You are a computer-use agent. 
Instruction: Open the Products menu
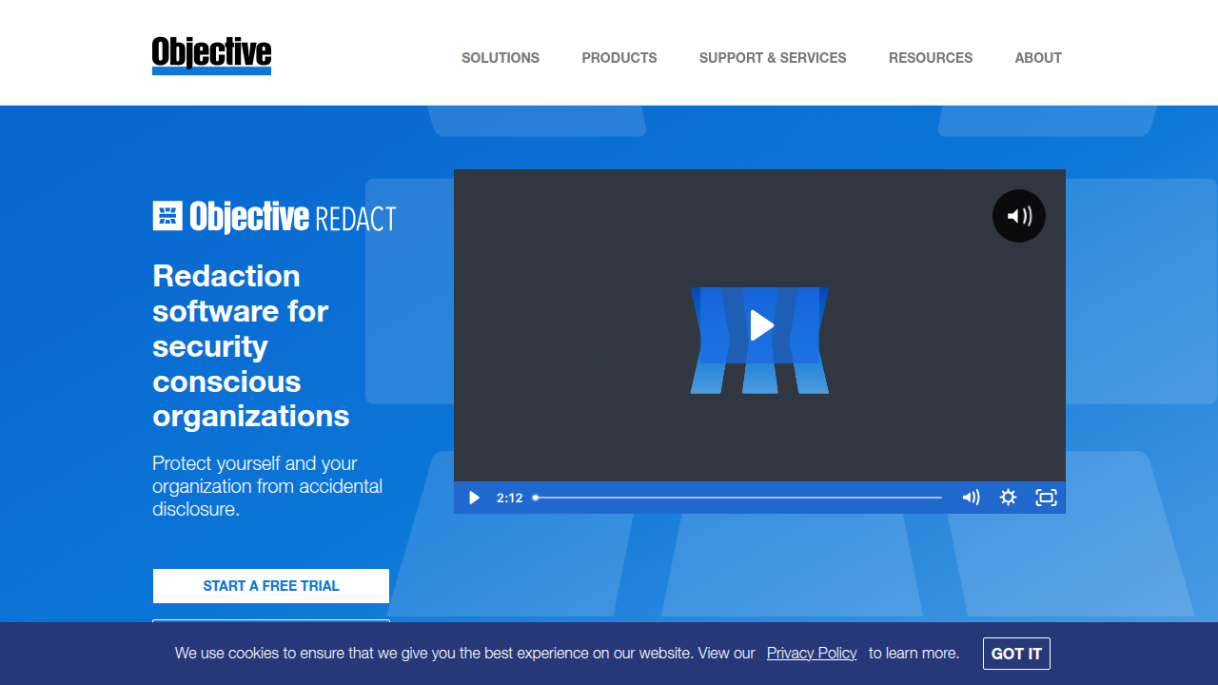(x=619, y=58)
